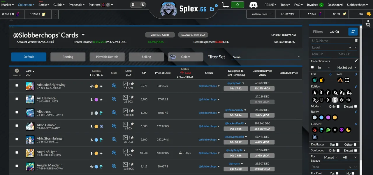Select the Fire element filter icon
Screen dimensions: 373x175
pos(314,130)
